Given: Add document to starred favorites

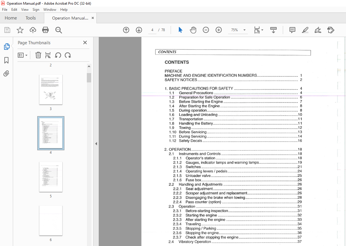Looking at the screenshot, I should pyautogui.click(x=20, y=30).
